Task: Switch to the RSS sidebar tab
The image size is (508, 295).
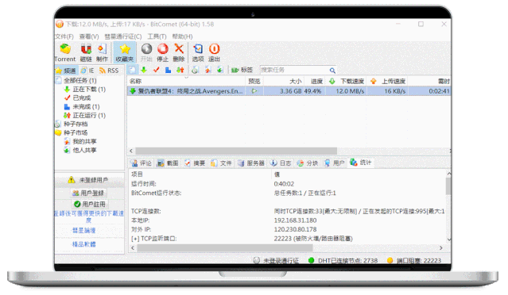Action: [109, 71]
